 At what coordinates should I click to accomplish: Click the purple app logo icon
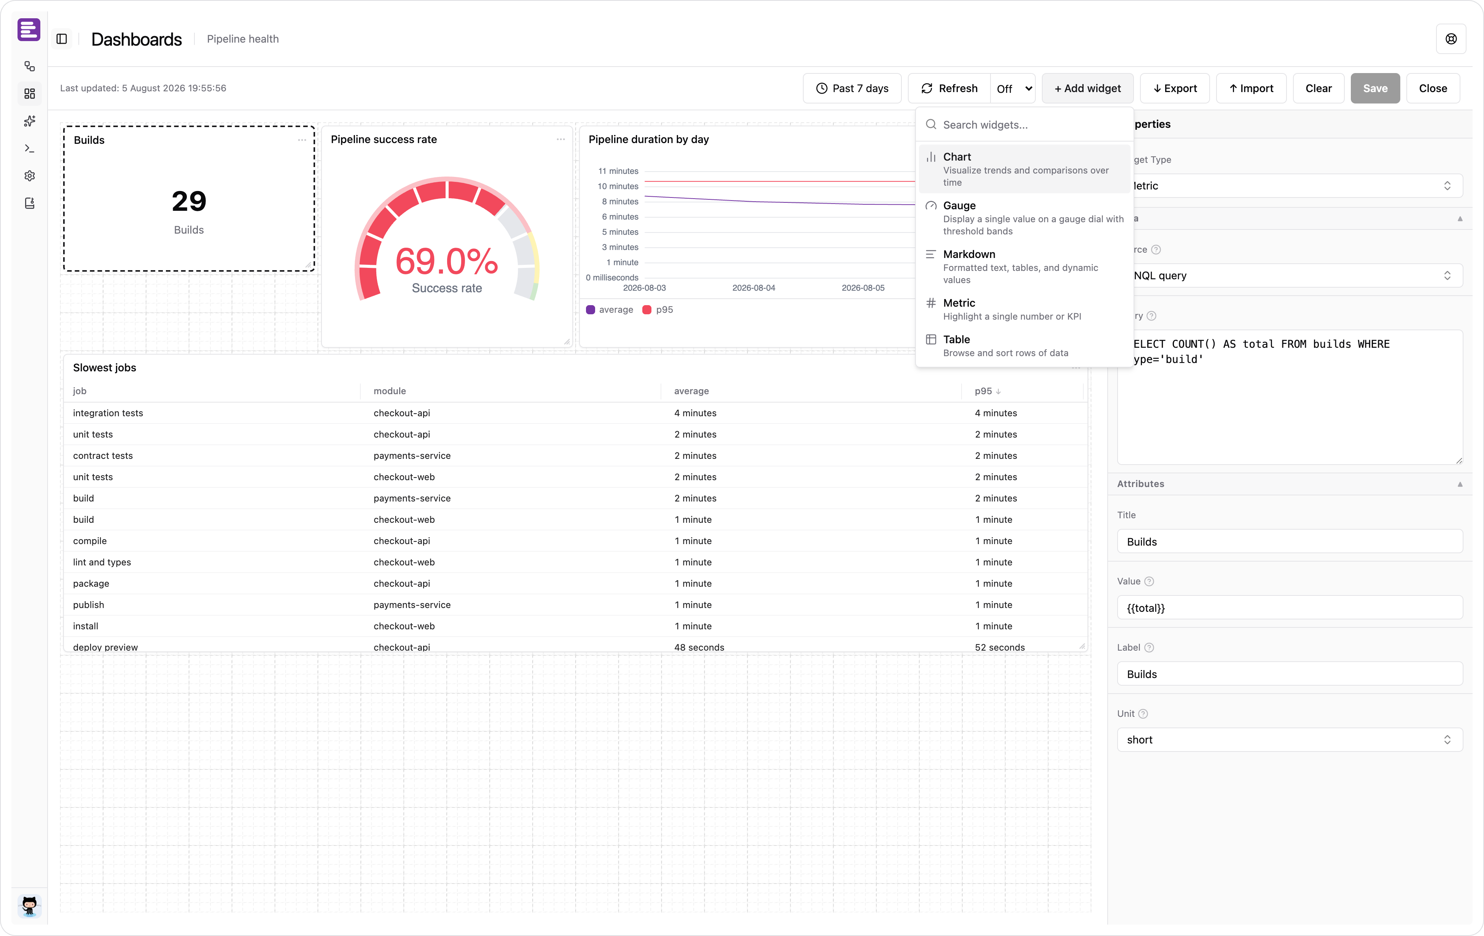29,29
